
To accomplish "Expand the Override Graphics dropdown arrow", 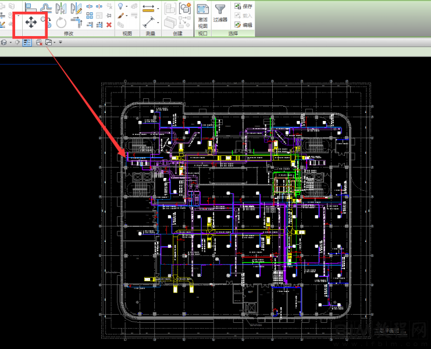I will [x=127, y=16].
